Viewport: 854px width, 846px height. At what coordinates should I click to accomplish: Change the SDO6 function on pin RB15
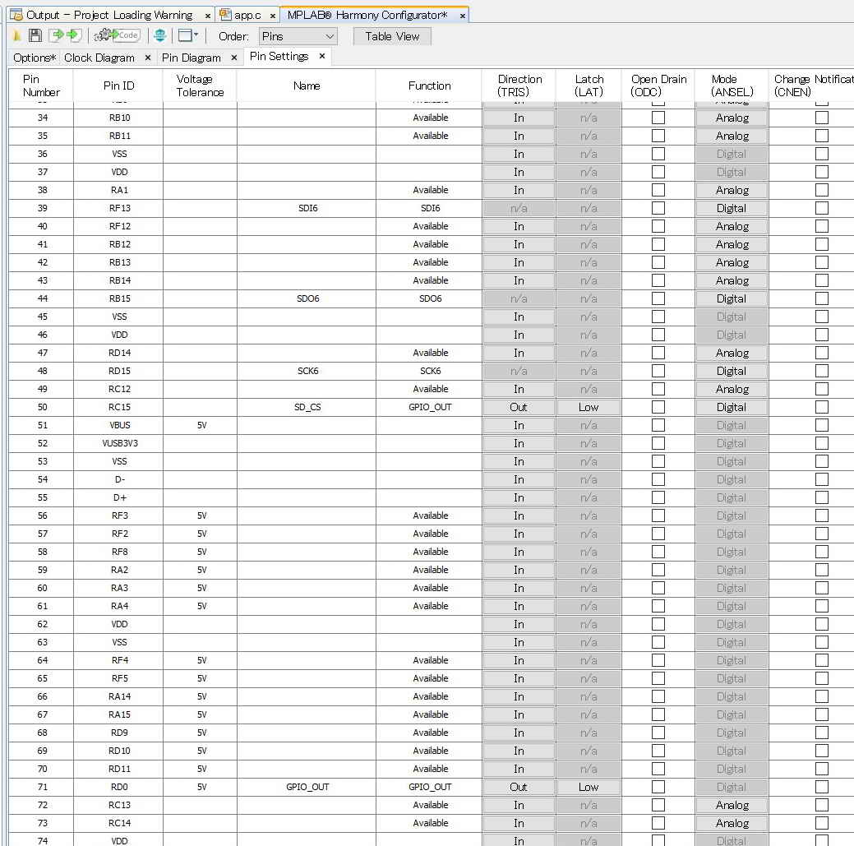tap(430, 298)
